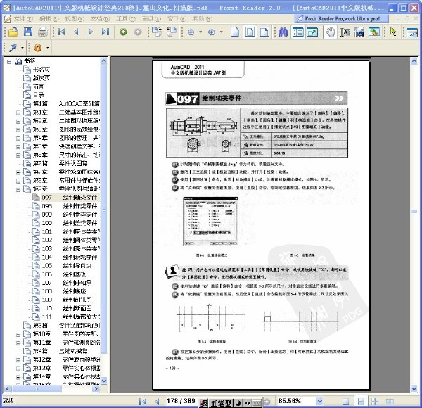Open the 帮助(H) menu
The image size is (422, 408).
coord(203,19)
